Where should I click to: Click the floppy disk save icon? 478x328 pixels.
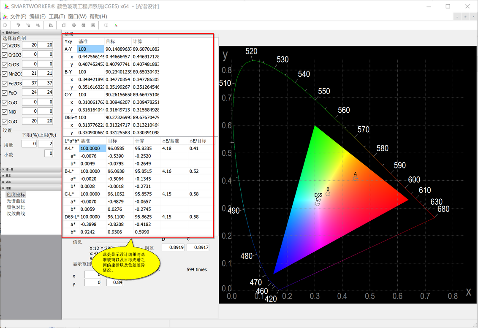(93, 25)
